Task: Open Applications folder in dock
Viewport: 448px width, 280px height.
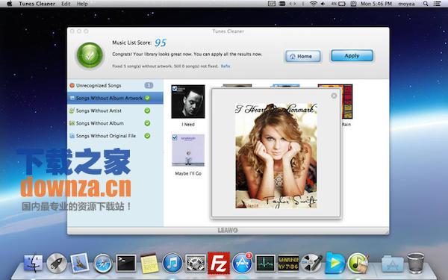Action: (x=393, y=264)
